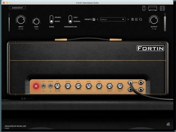Screen dimensions: 176x132
Task: Click the MVC Full Gain knob
Action: (57, 86)
